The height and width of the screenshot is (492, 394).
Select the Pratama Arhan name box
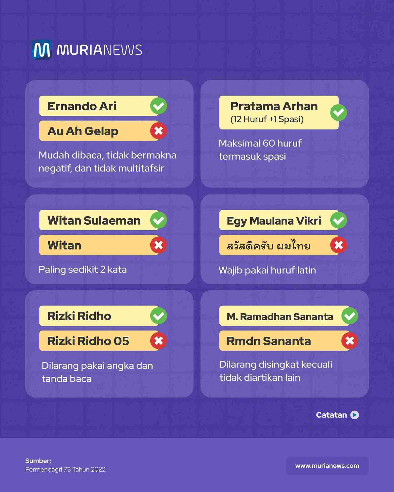tap(274, 112)
